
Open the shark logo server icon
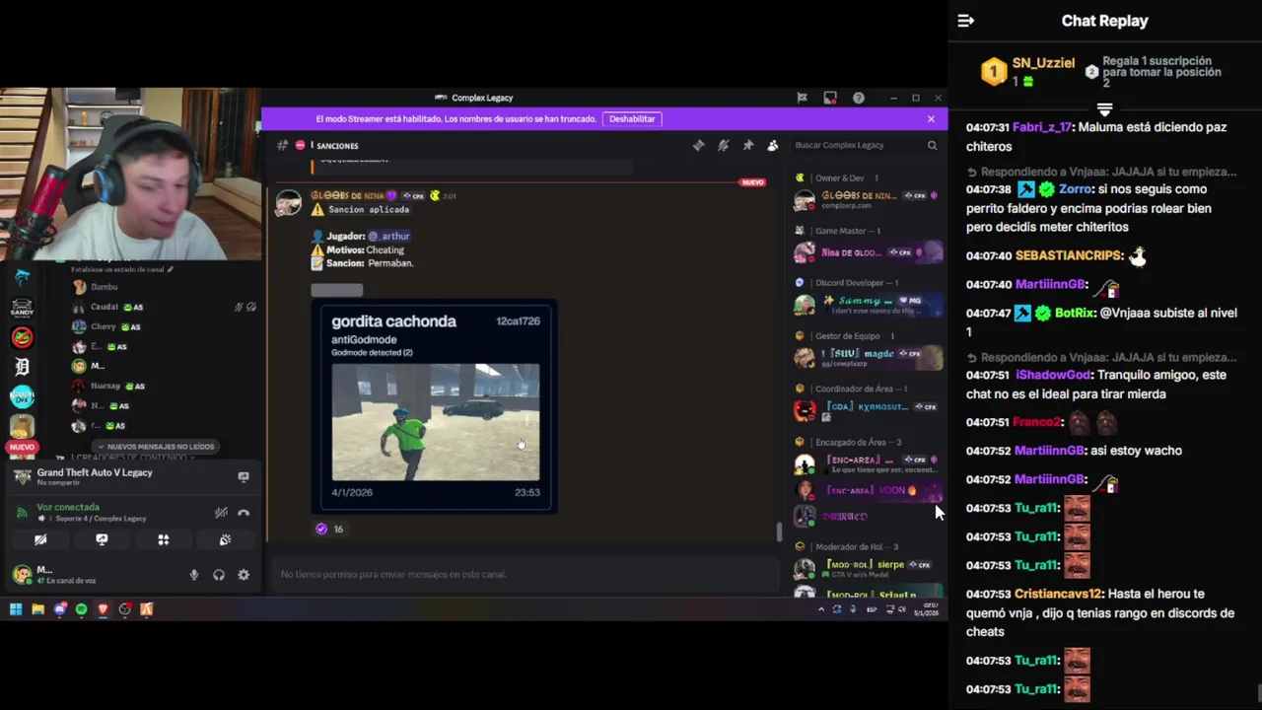22,279
